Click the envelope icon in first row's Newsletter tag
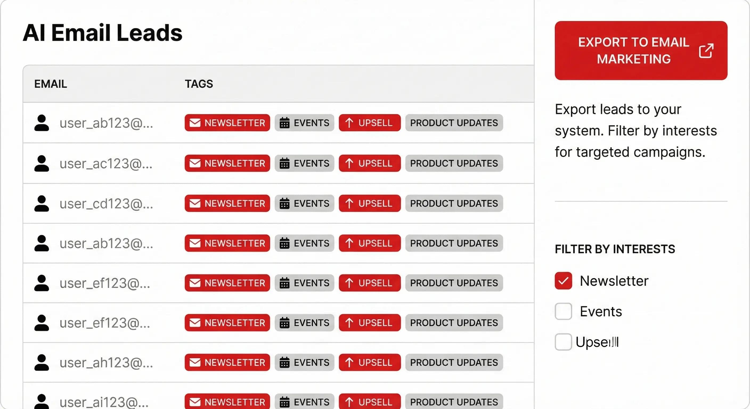The width and height of the screenshot is (750, 409). click(195, 123)
